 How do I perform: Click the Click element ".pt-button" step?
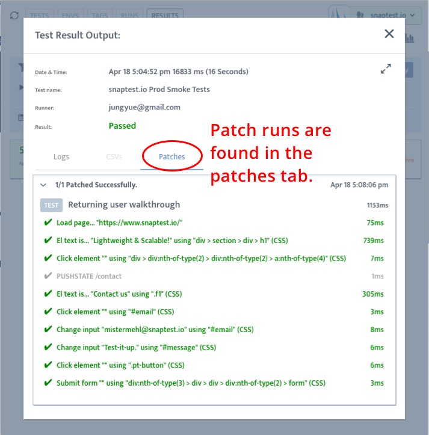tap(120, 365)
